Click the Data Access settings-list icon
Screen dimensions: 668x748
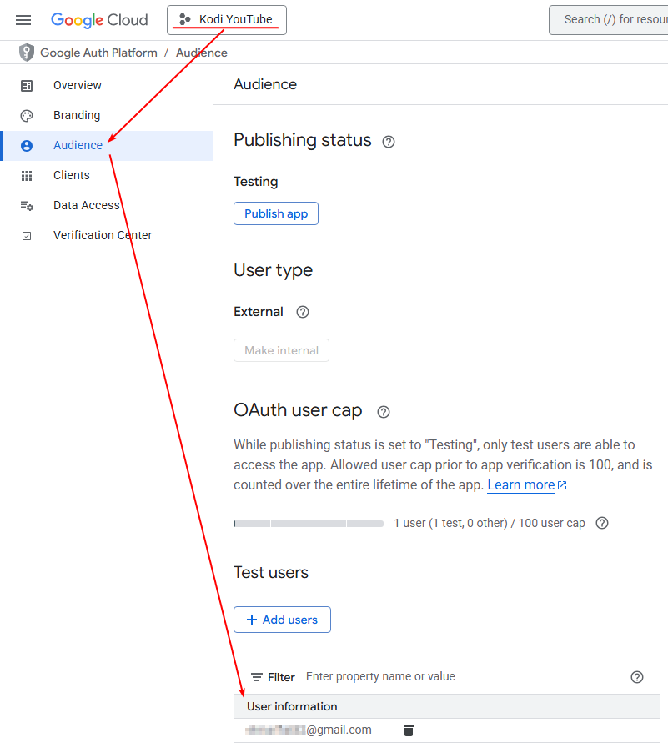coord(27,206)
